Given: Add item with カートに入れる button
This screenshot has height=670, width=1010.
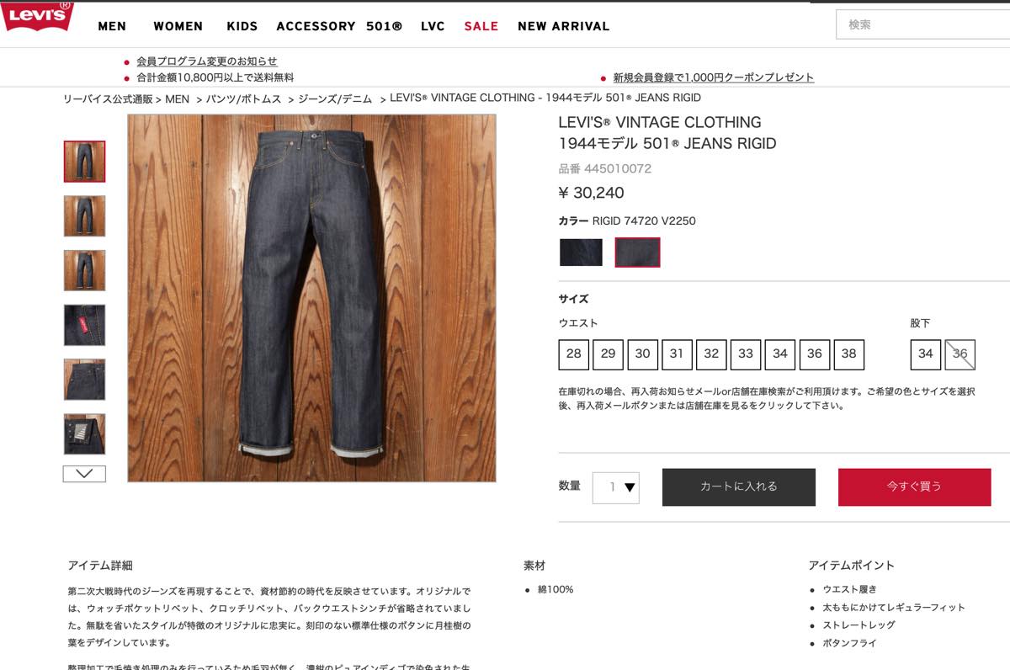Looking at the screenshot, I should (739, 487).
